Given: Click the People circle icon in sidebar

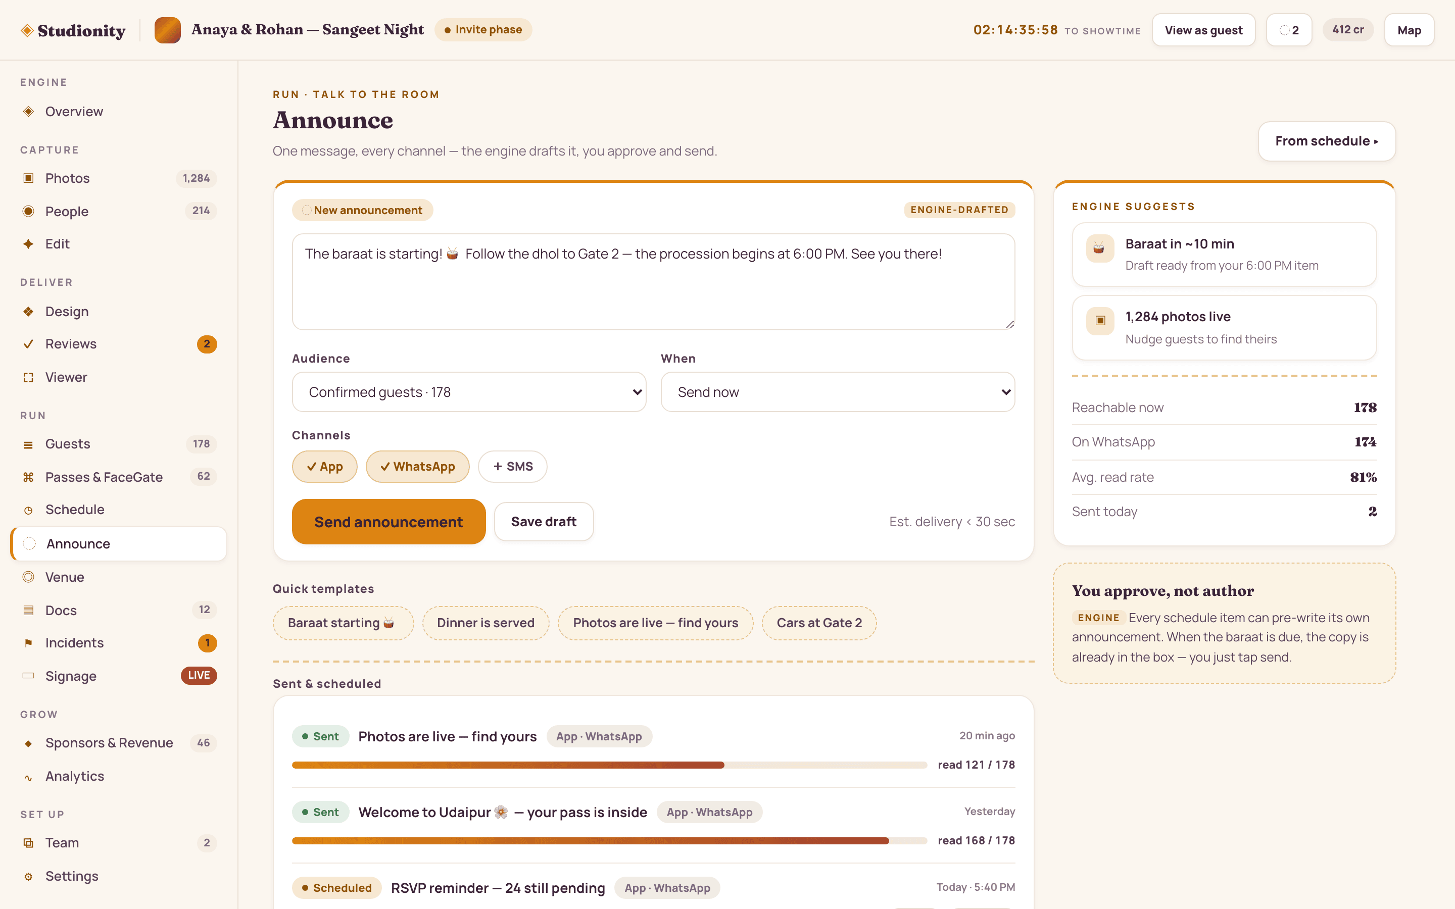Looking at the screenshot, I should 28,211.
